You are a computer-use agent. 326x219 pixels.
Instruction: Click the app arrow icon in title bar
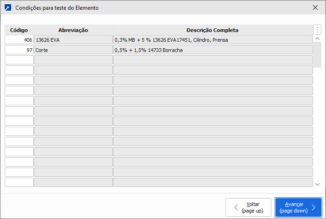7,8
